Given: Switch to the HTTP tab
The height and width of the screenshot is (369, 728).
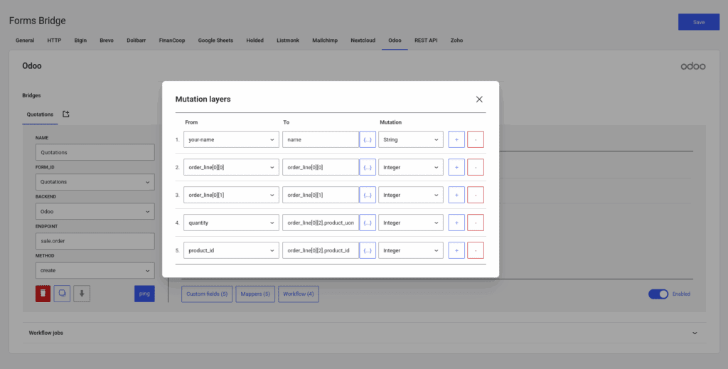Looking at the screenshot, I should click(x=54, y=41).
